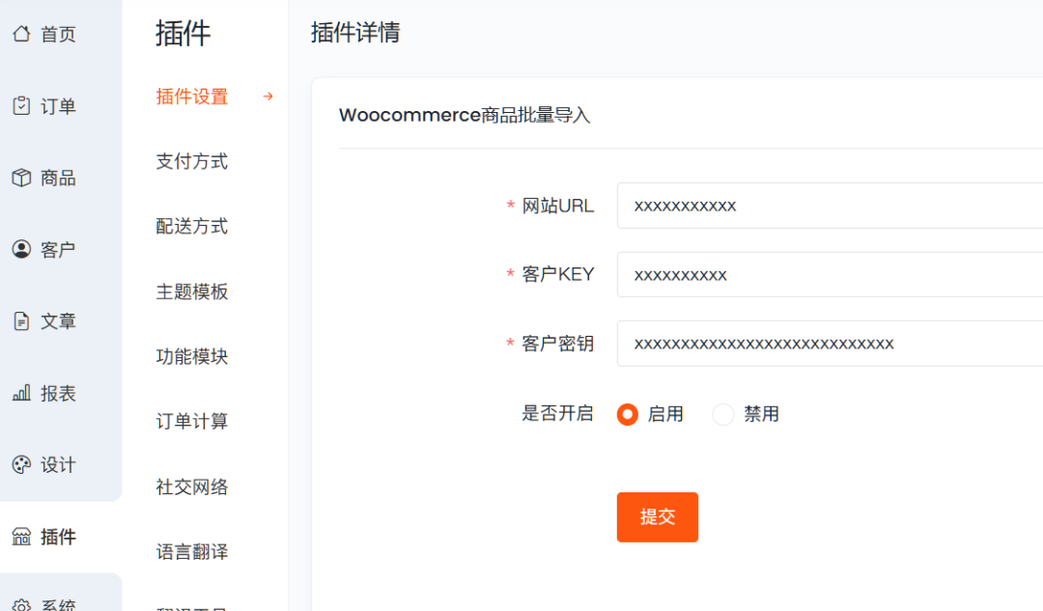This screenshot has height=611, width=1043.
Task: Open 支付方式 submenu item
Action: (x=192, y=161)
